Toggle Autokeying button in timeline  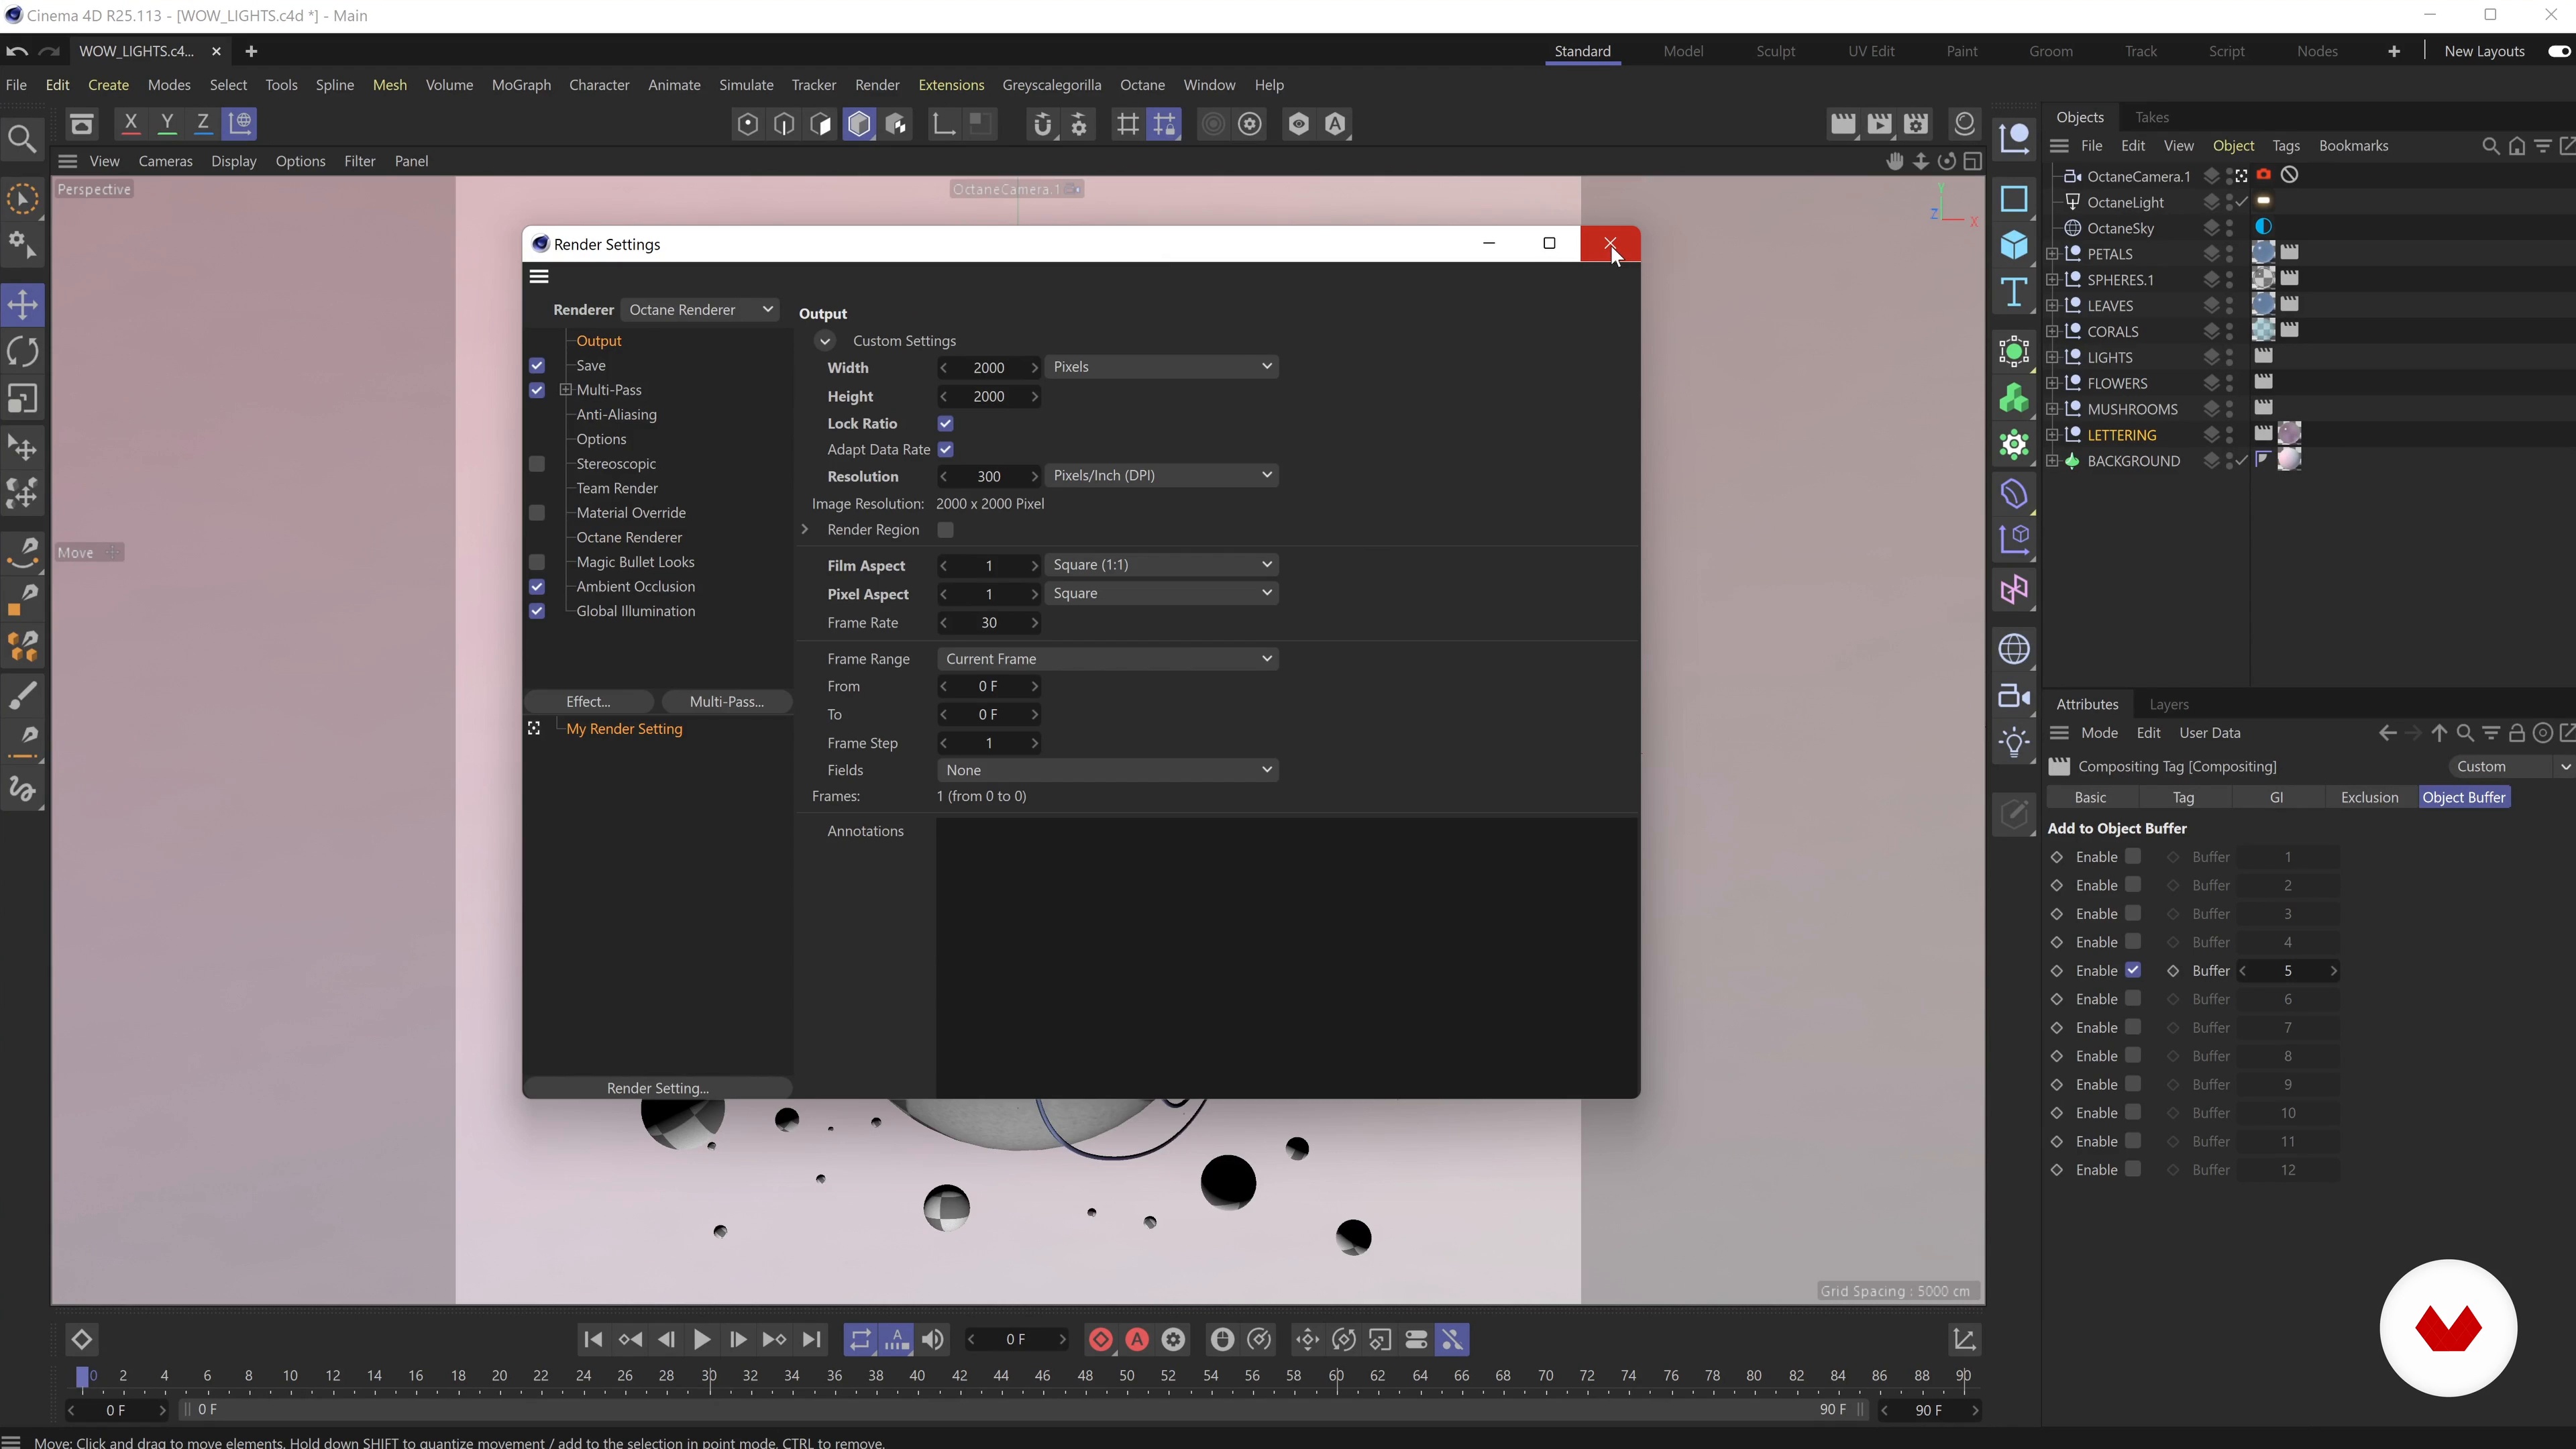click(1138, 1340)
